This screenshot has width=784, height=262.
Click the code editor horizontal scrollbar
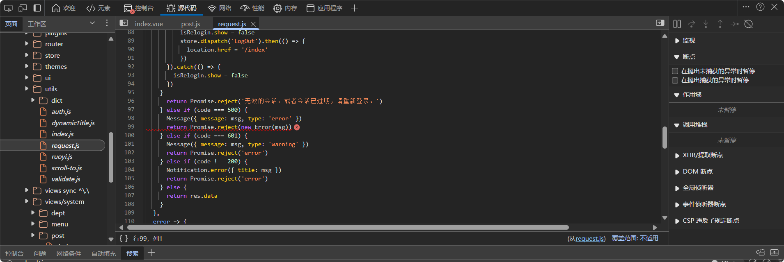[x=348, y=227]
